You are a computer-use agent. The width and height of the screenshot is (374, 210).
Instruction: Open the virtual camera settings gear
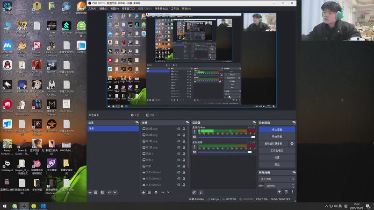pos(292,144)
